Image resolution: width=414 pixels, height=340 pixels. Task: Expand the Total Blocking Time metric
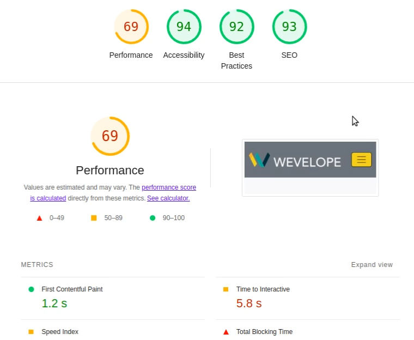pos(264,332)
